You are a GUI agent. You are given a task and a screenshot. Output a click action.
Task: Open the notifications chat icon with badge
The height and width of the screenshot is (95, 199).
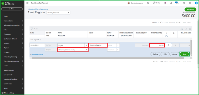click(177, 3)
